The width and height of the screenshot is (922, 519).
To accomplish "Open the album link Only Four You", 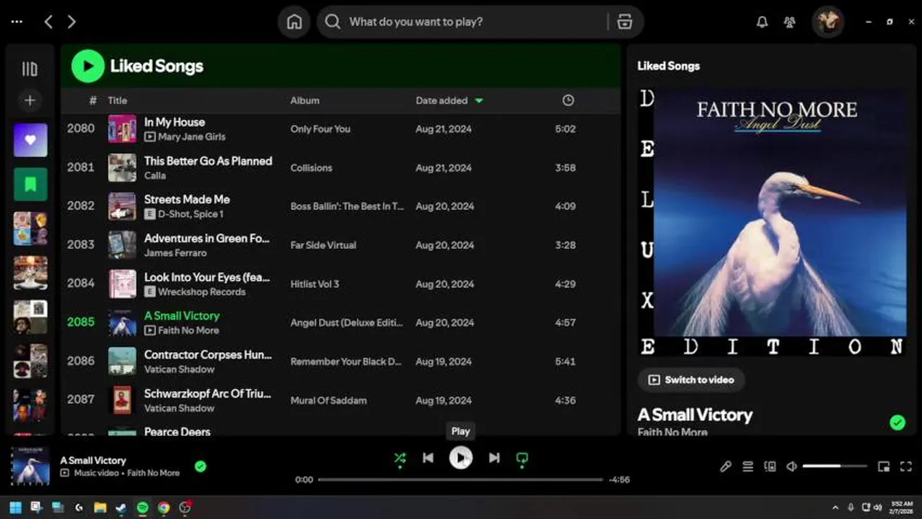I will pos(320,129).
